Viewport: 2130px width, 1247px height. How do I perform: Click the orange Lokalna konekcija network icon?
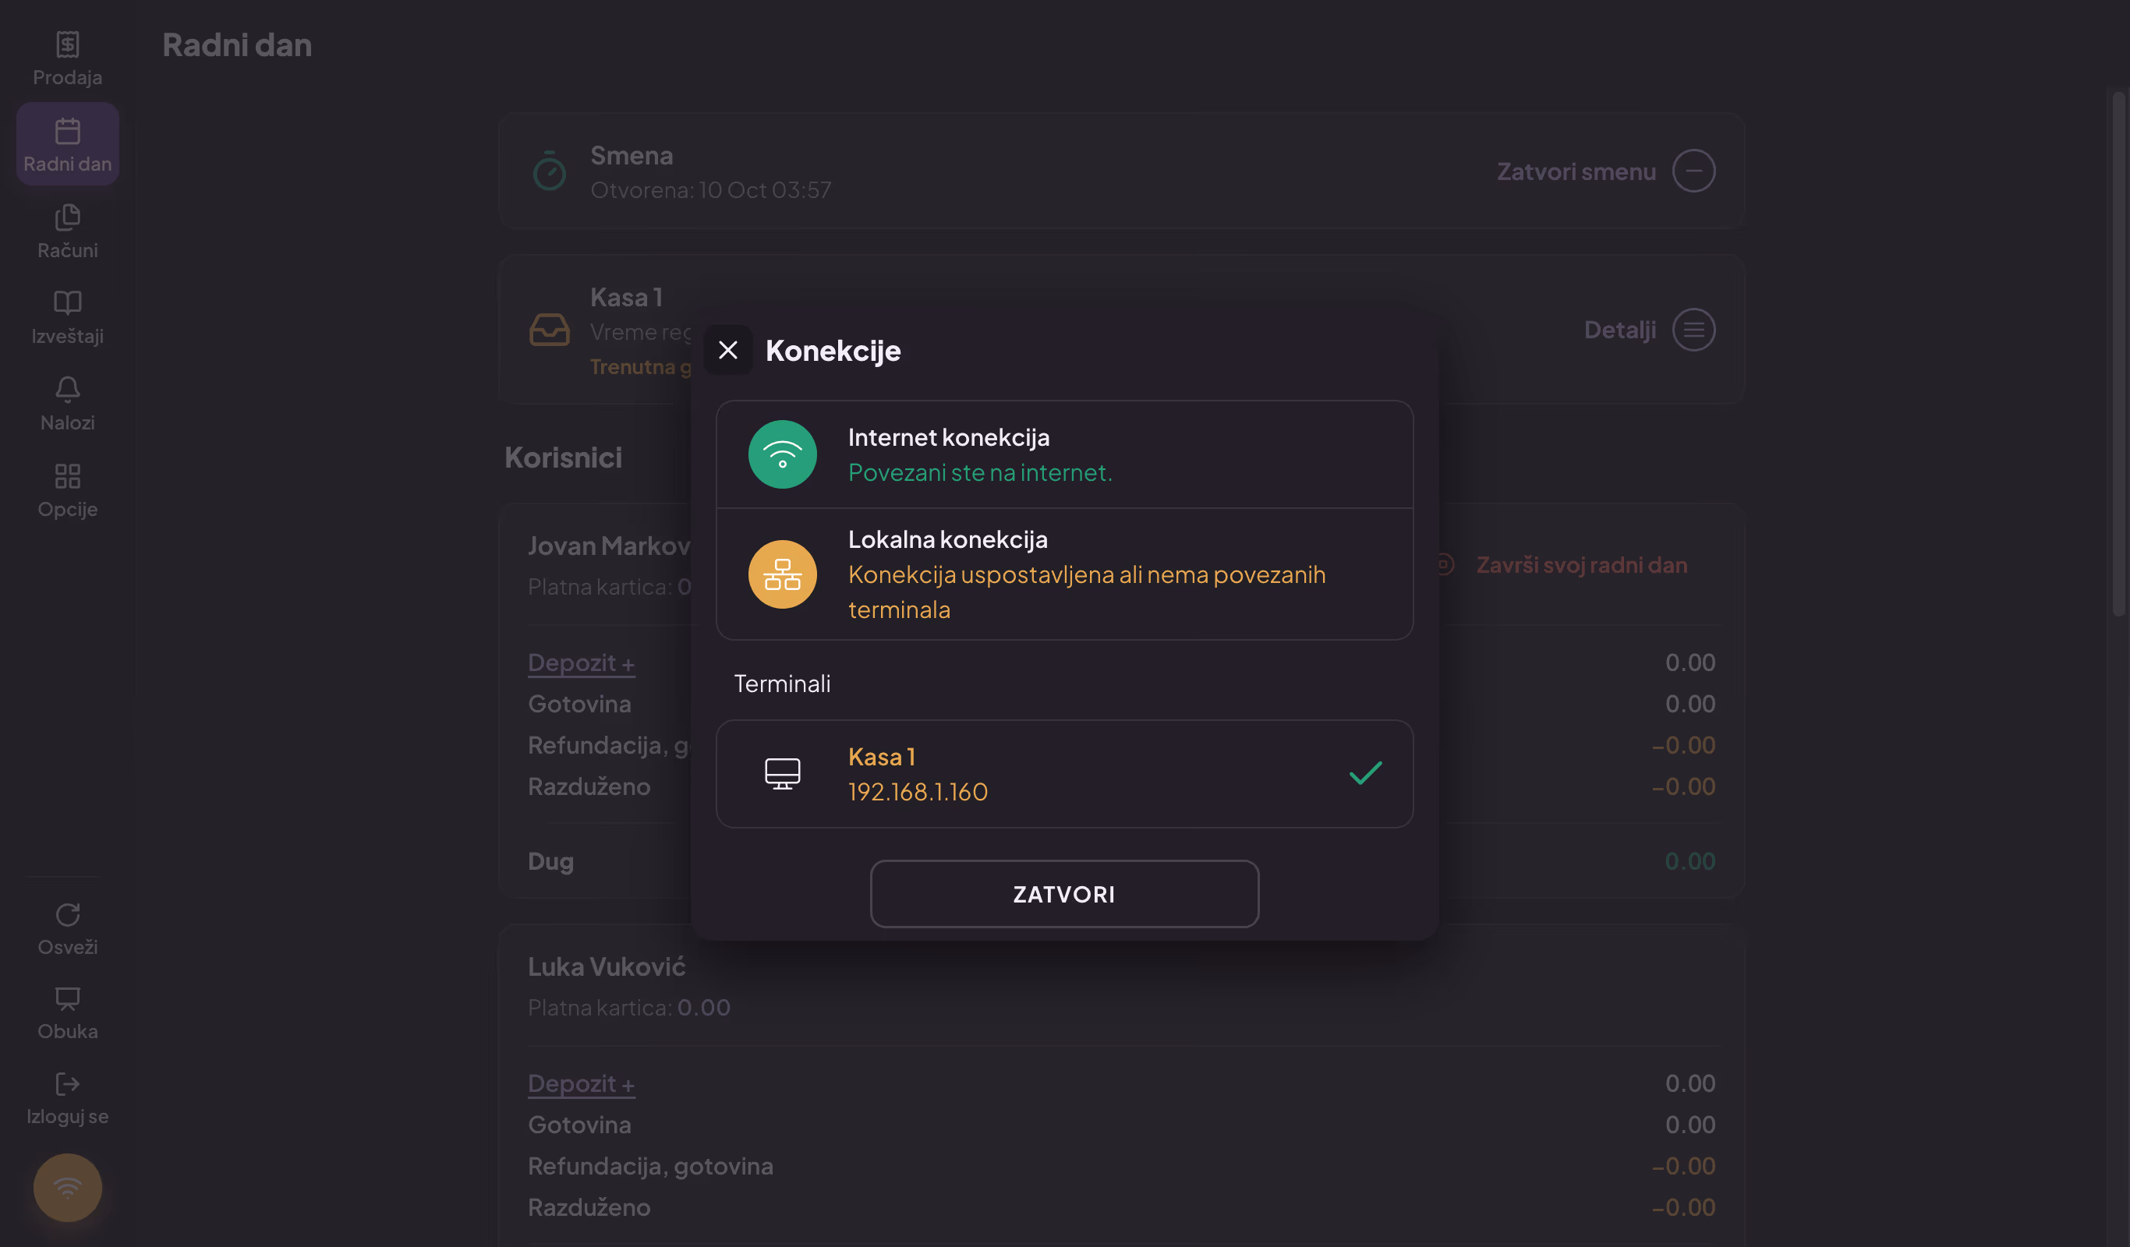tap(782, 574)
